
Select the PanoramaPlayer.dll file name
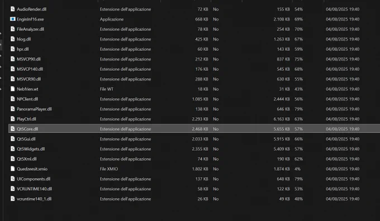pyautogui.click(x=34, y=109)
